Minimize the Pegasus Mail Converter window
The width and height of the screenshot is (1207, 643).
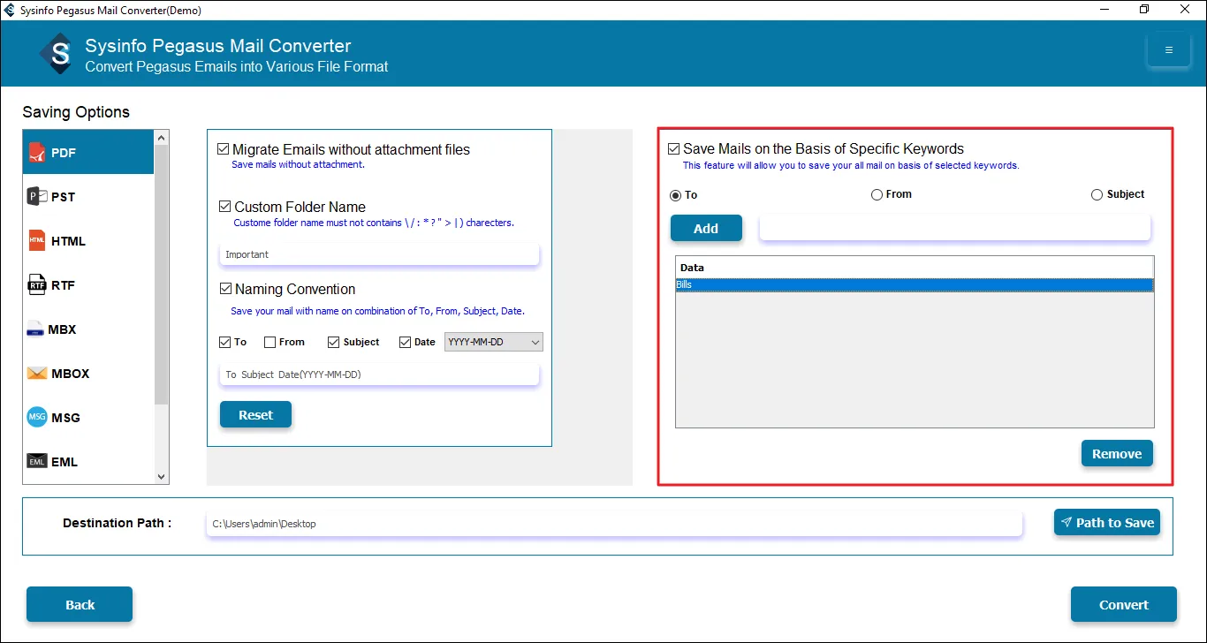pyautogui.click(x=1104, y=10)
